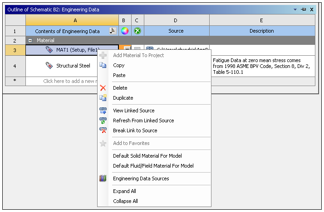Open the panel options dropdown arrow in title bar

(x=295, y=9)
